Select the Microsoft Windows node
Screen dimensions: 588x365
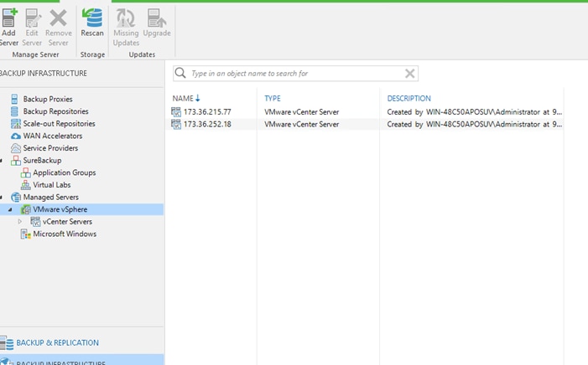65,234
